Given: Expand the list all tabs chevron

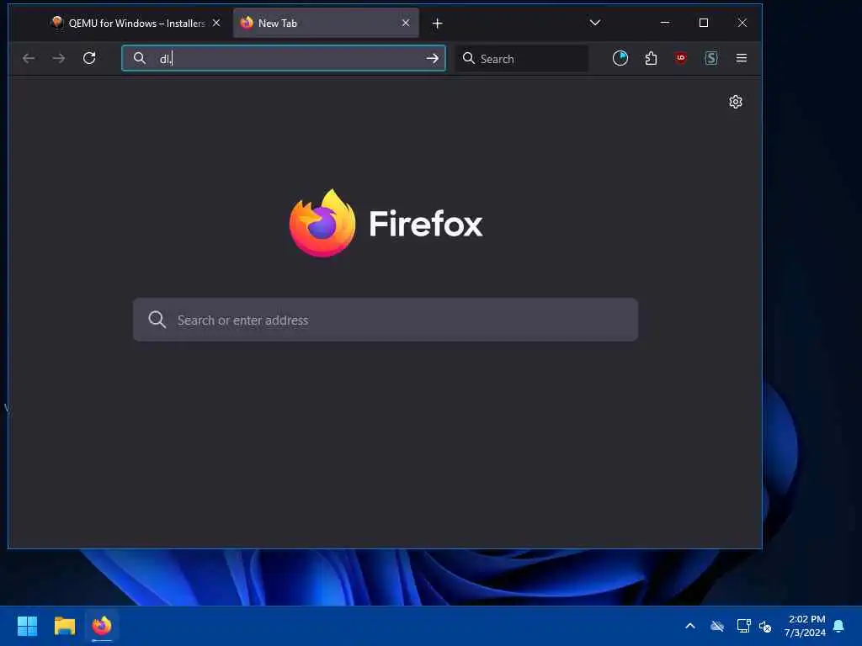Looking at the screenshot, I should click(595, 23).
